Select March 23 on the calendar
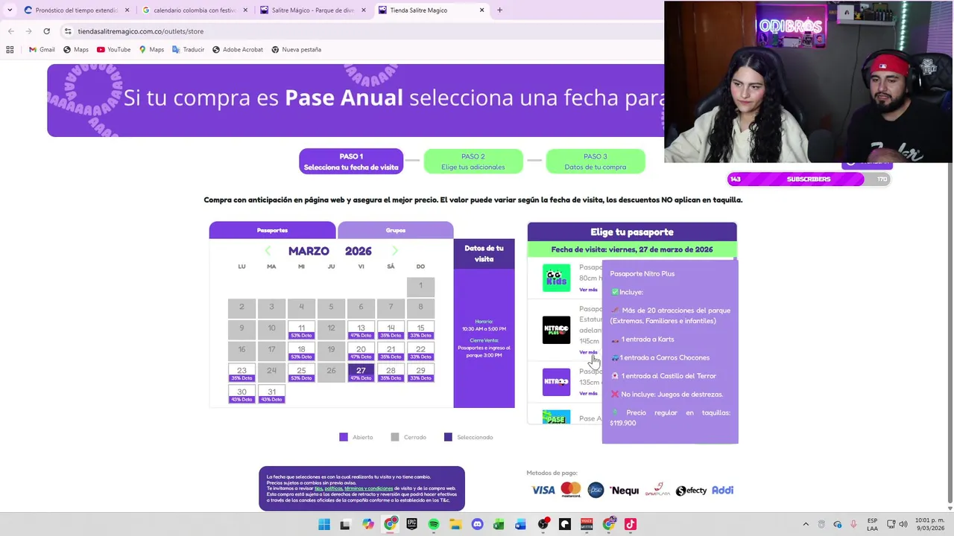This screenshot has width=954, height=536. 241,373
